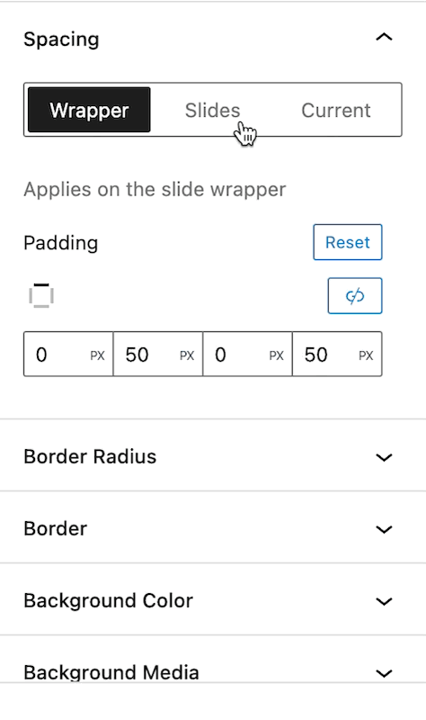
Task: Click the unlink sides padding icon
Action: 354,296
